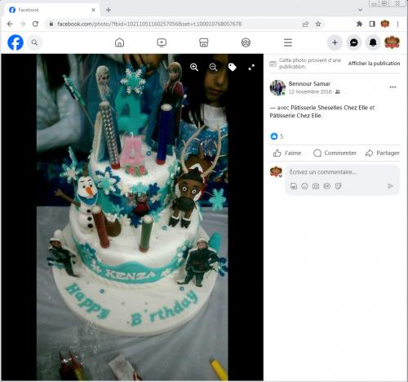Open Messenger chats
408x382 pixels.
353,42
